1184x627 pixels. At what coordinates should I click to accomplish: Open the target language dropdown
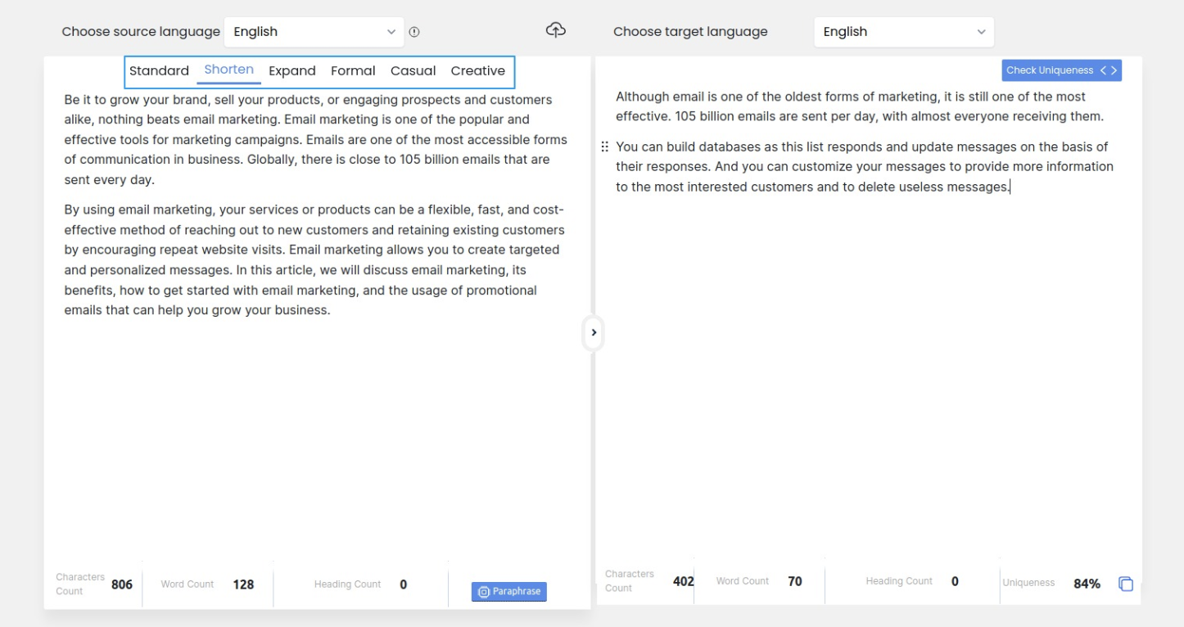pos(904,31)
